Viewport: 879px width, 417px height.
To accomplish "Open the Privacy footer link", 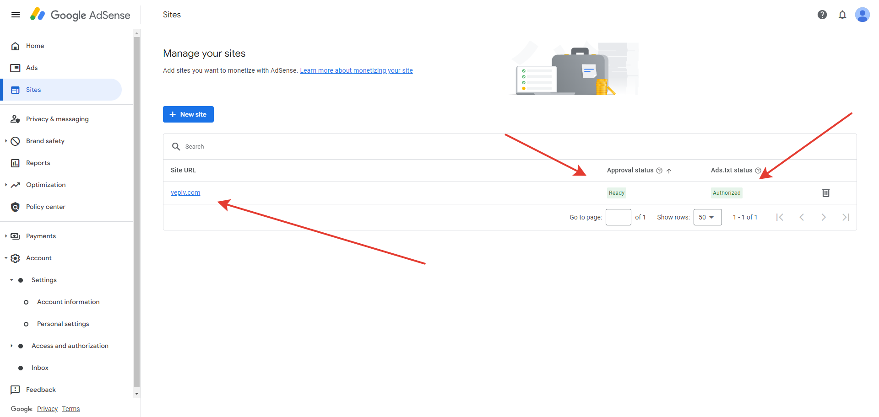I will tap(47, 409).
